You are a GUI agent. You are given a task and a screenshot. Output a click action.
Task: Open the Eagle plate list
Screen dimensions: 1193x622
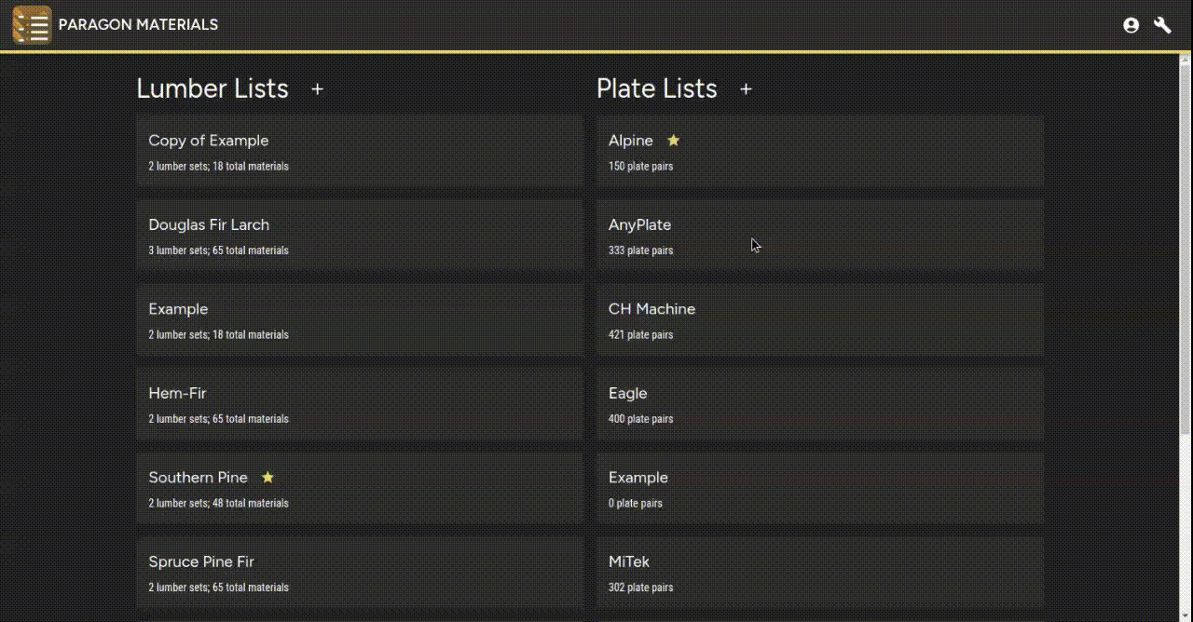click(819, 404)
